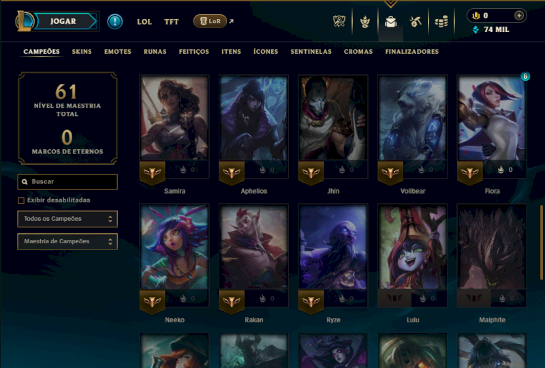Launch LoR via its button
Viewport: 545px width, 368px height.
coord(210,21)
